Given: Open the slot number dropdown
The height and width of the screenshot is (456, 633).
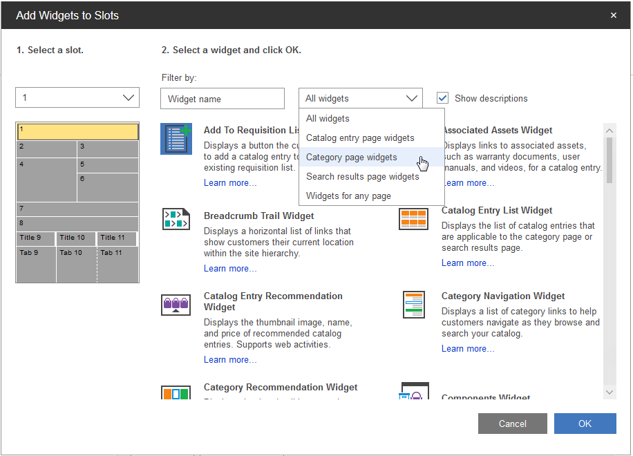Looking at the screenshot, I should (77, 97).
